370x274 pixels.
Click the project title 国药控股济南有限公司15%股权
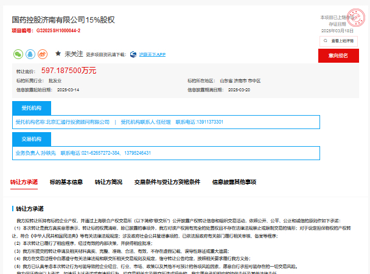click(63, 20)
